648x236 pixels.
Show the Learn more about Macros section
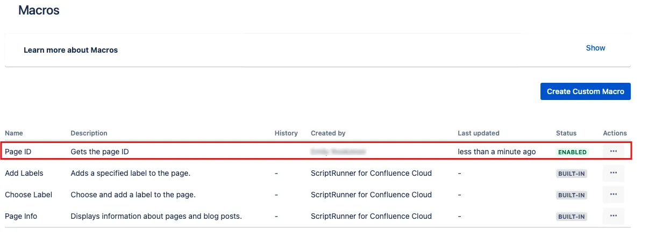pos(595,48)
